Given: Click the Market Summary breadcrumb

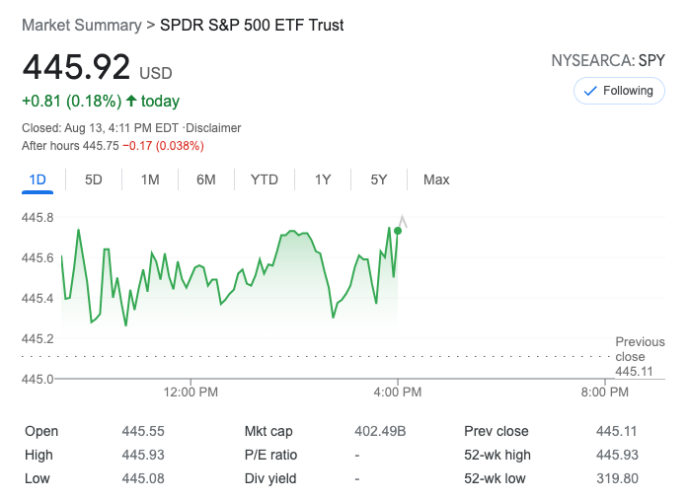Looking at the screenshot, I should click(x=81, y=25).
